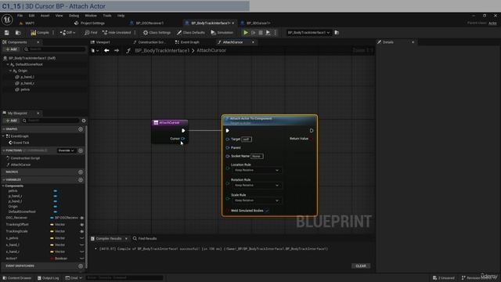501x282 pixels.
Task: Click BP_BodyTrackInterface1 in the breadcrumb
Action: (162, 50)
